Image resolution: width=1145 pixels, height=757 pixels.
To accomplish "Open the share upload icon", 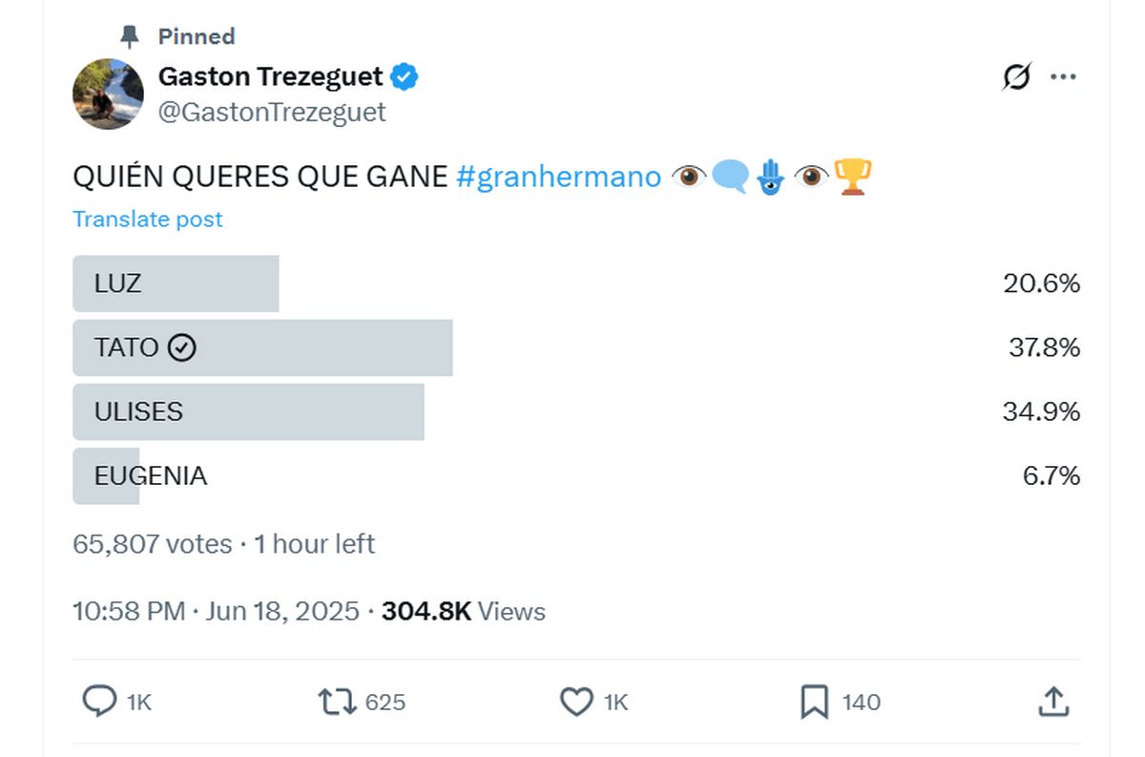I will pos(1052,702).
